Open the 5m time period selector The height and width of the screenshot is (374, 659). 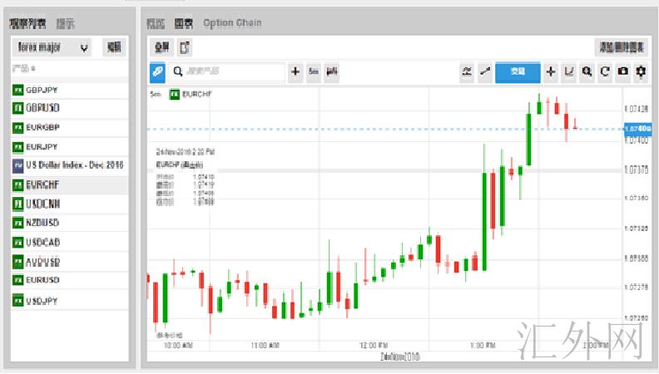[314, 71]
